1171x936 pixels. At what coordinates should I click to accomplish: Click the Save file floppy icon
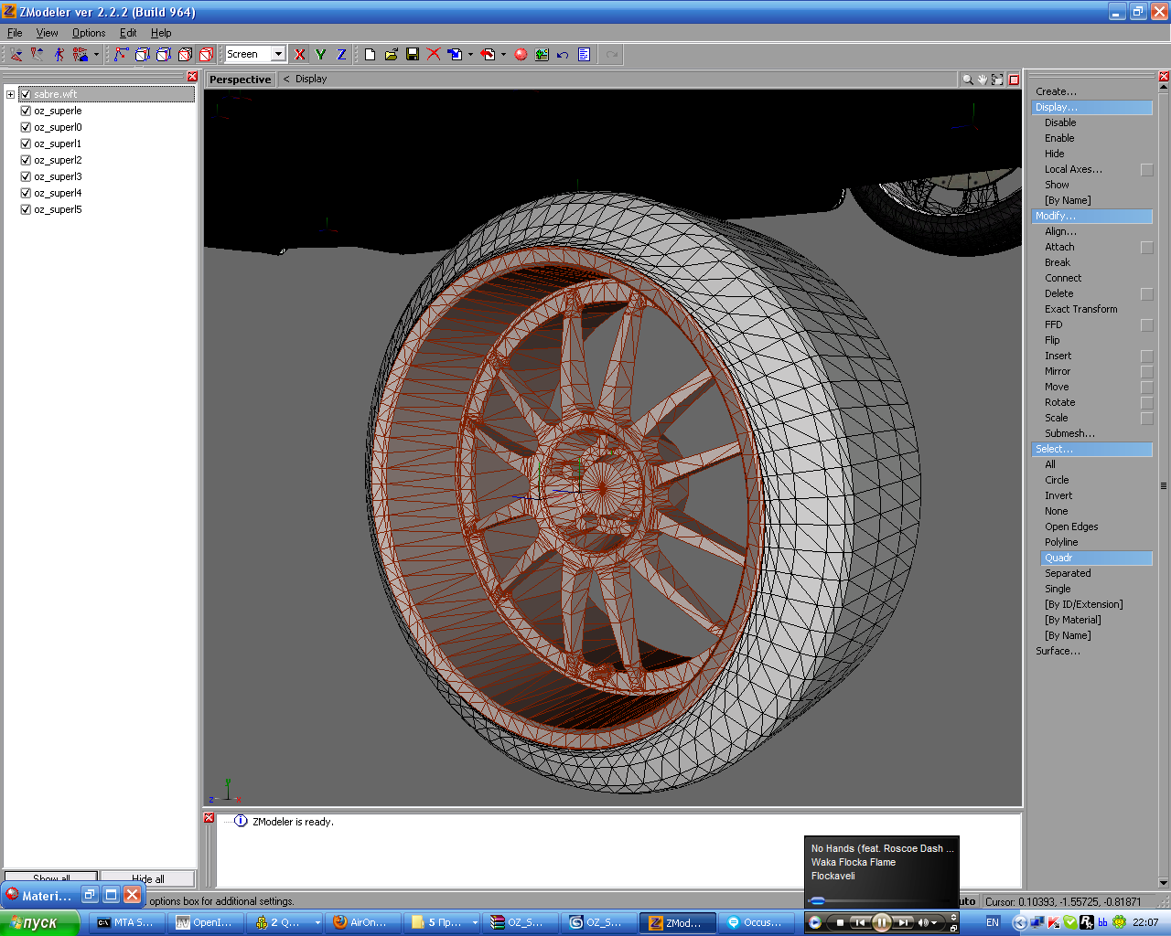pos(413,55)
